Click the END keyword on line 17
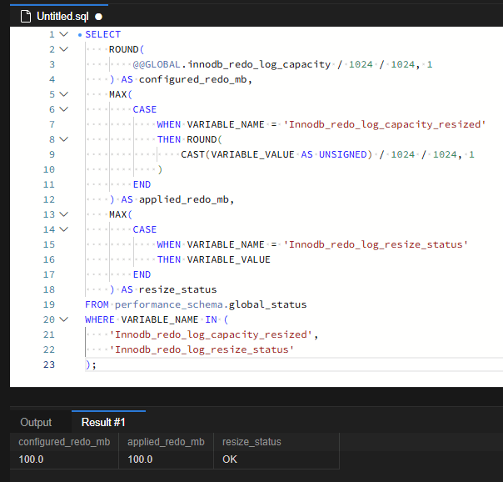The height and width of the screenshot is (482, 503). coord(142,274)
